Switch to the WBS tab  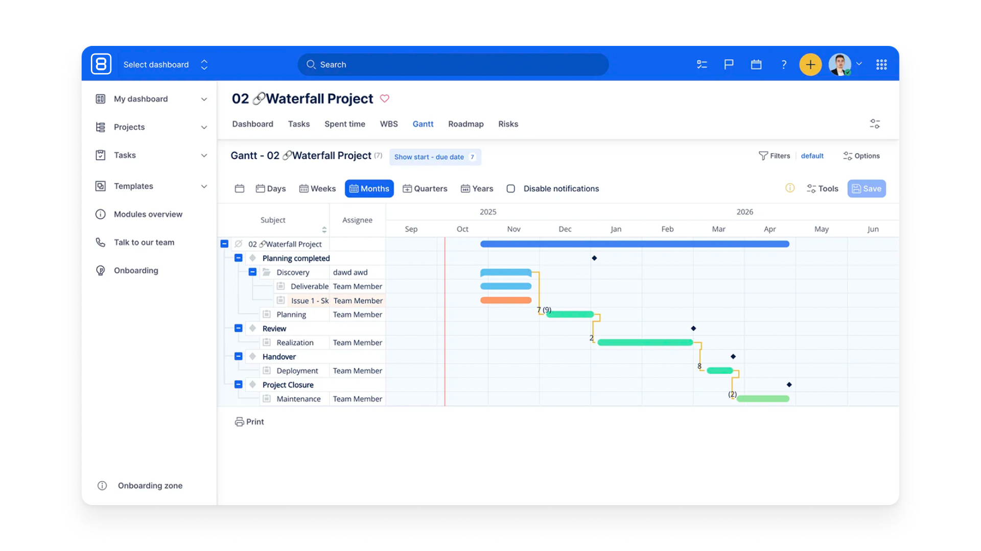(x=388, y=124)
